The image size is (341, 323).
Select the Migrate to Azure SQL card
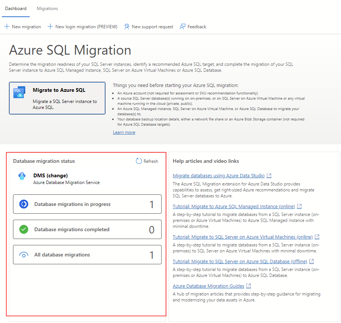coord(57,98)
